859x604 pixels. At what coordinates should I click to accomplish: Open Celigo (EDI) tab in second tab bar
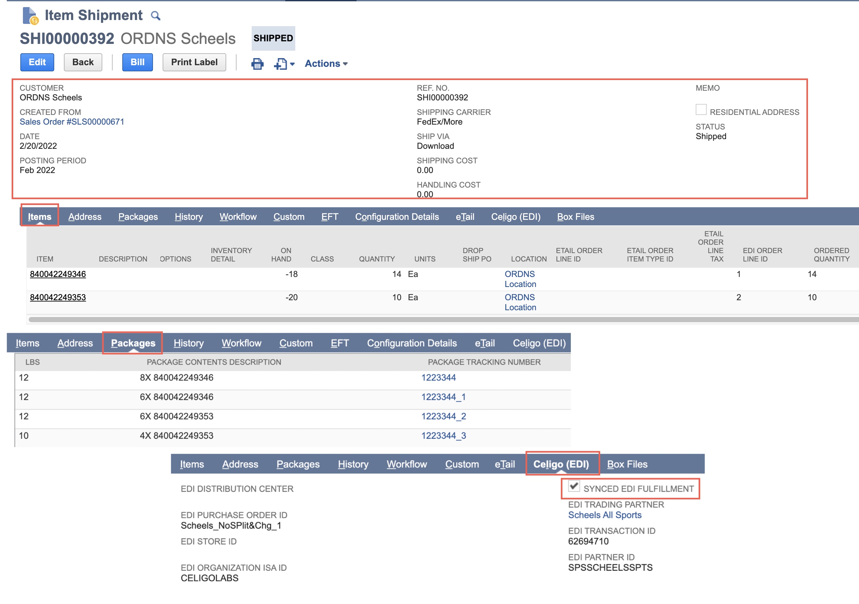pyautogui.click(x=539, y=343)
